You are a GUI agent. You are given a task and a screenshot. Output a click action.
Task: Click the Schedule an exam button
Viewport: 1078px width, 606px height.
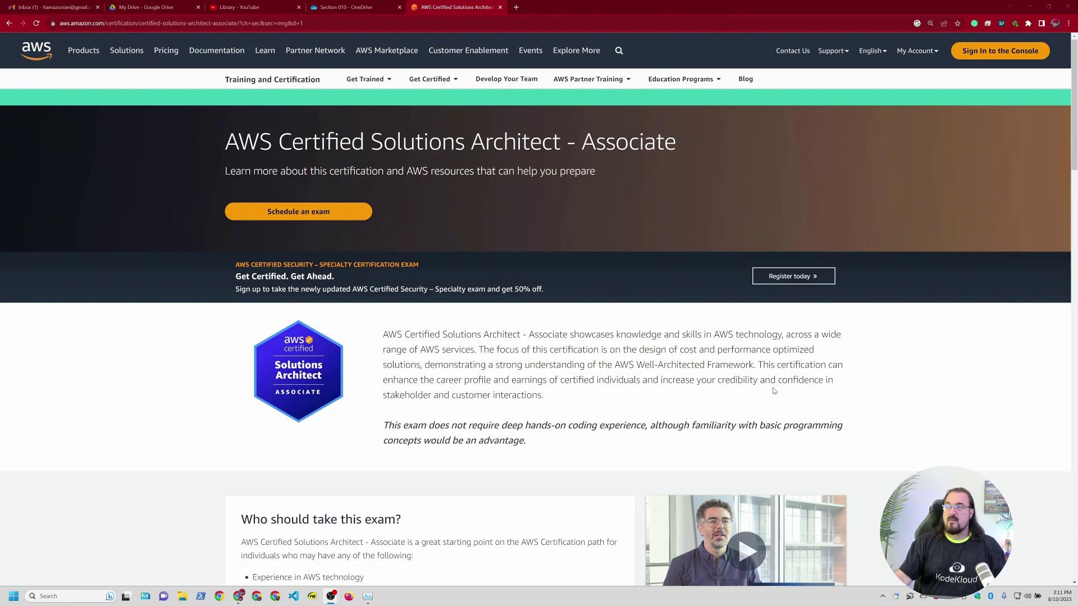(298, 212)
